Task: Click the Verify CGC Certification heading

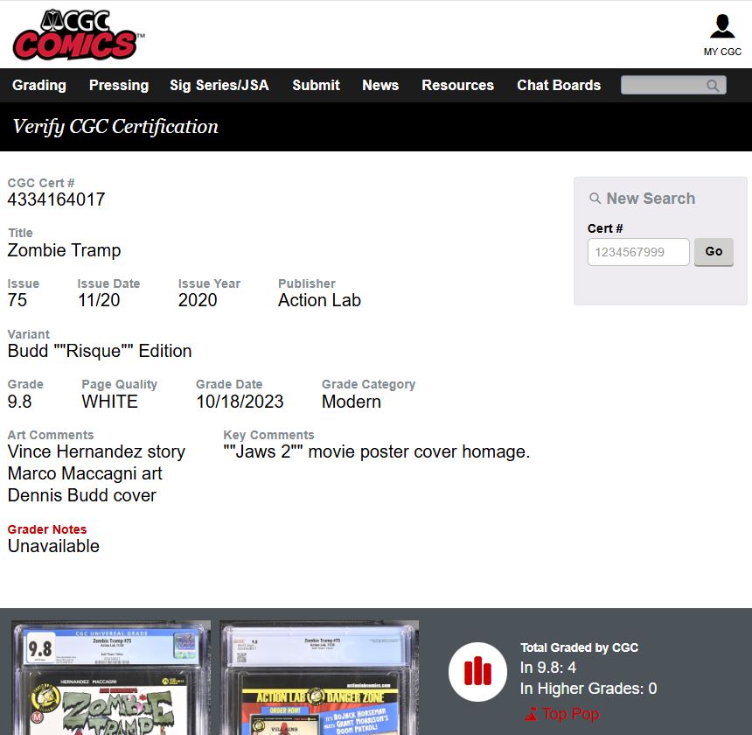Action: point(115,127)
